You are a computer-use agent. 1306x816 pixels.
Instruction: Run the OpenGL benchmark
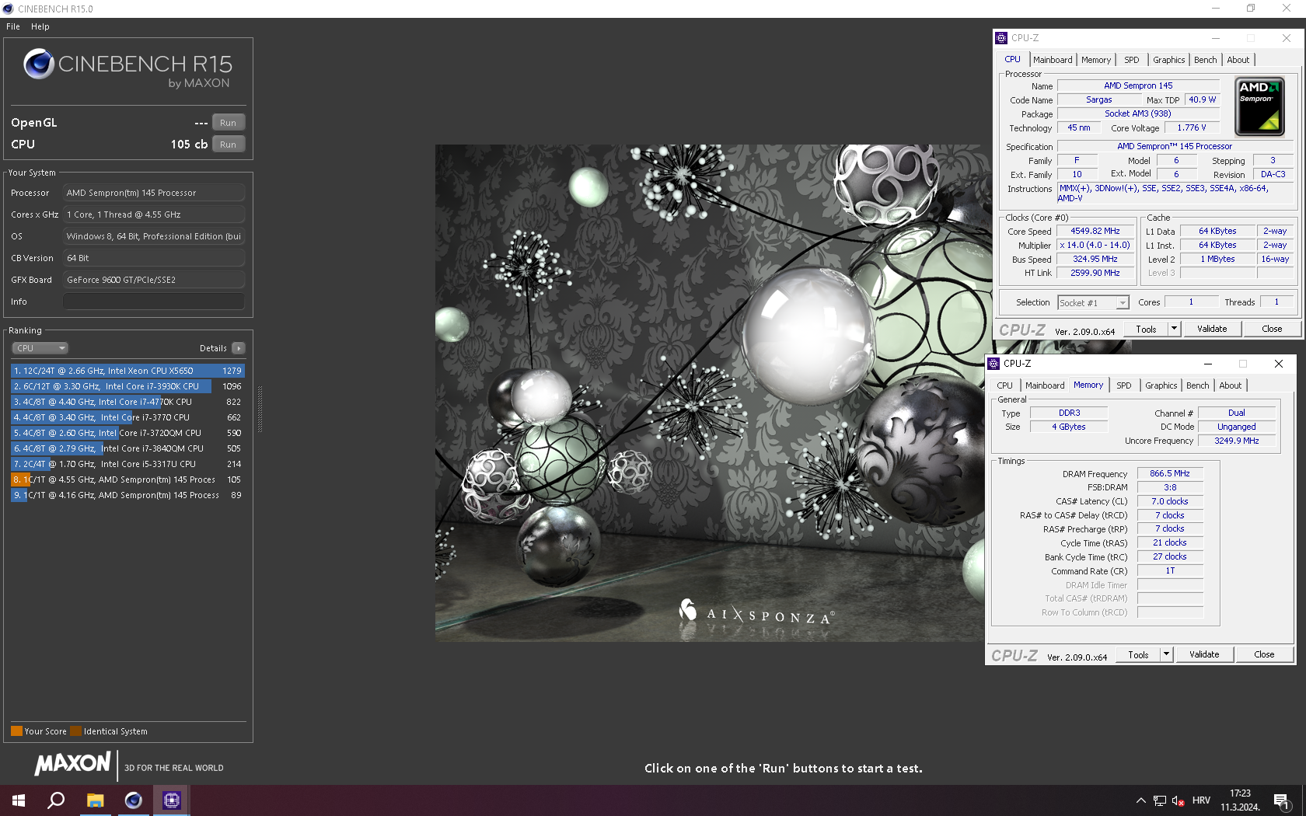point(228,123)
